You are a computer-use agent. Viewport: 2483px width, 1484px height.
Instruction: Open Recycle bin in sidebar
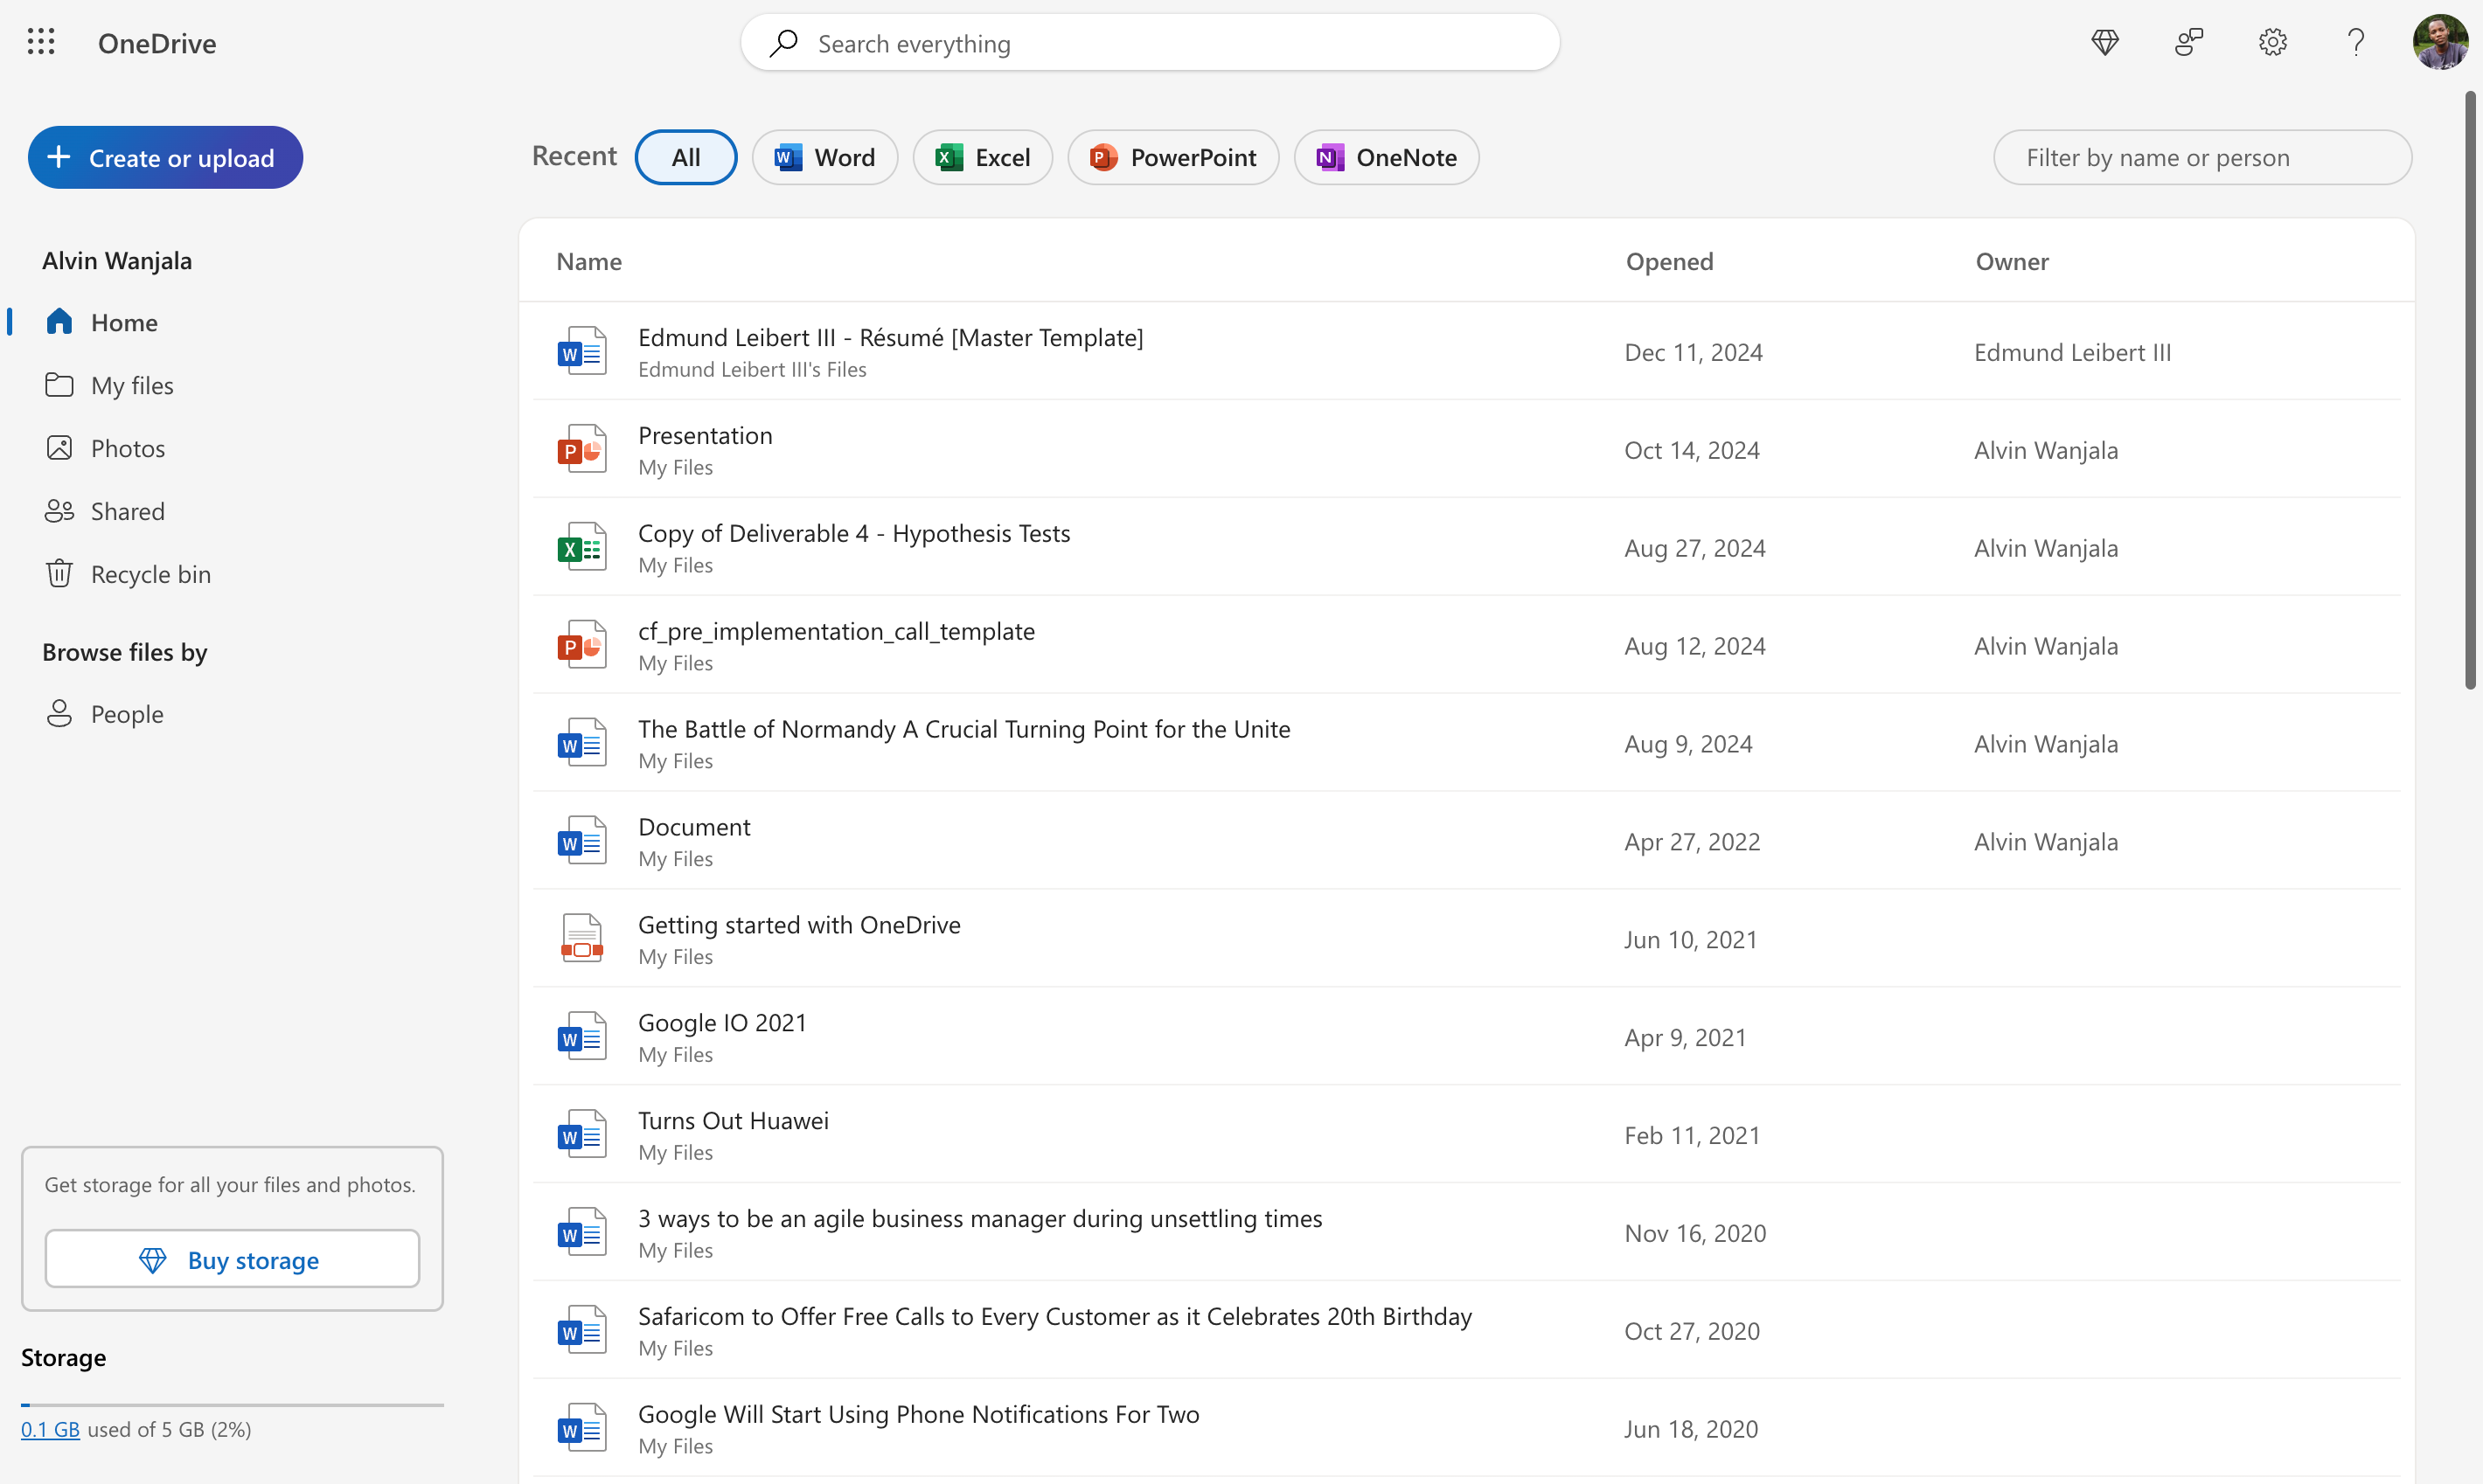[x=150, y=574]
